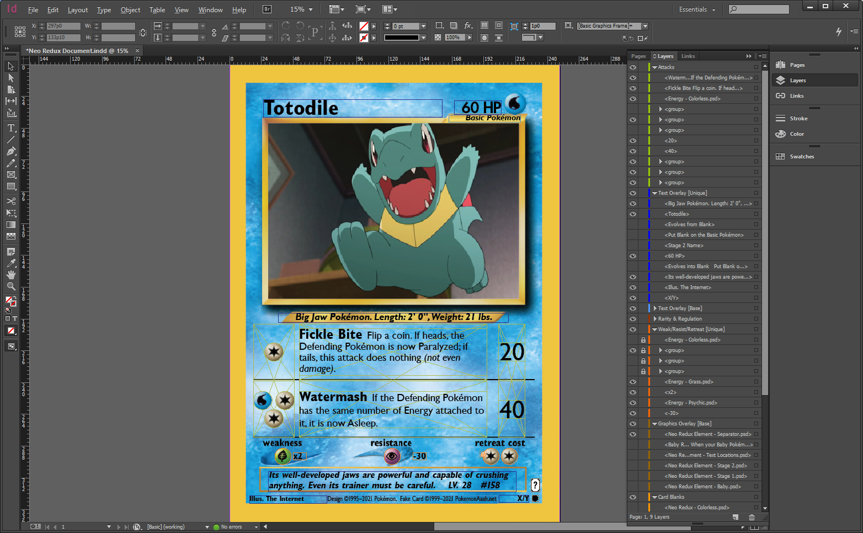Click the search field in application bar
The height and width of the screenshot is (533, 863).
759,9
